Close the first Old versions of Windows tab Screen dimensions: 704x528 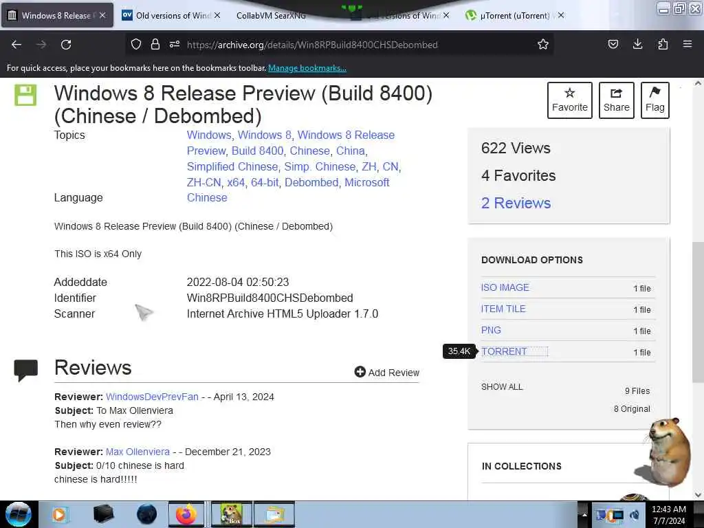coord(217,15)
